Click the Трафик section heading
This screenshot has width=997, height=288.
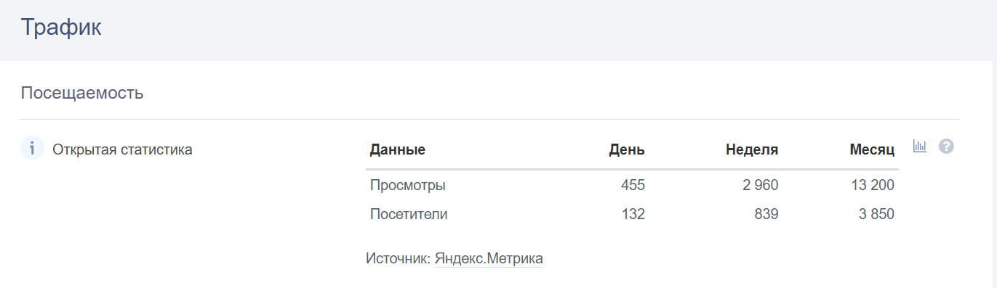coord(61,27)
